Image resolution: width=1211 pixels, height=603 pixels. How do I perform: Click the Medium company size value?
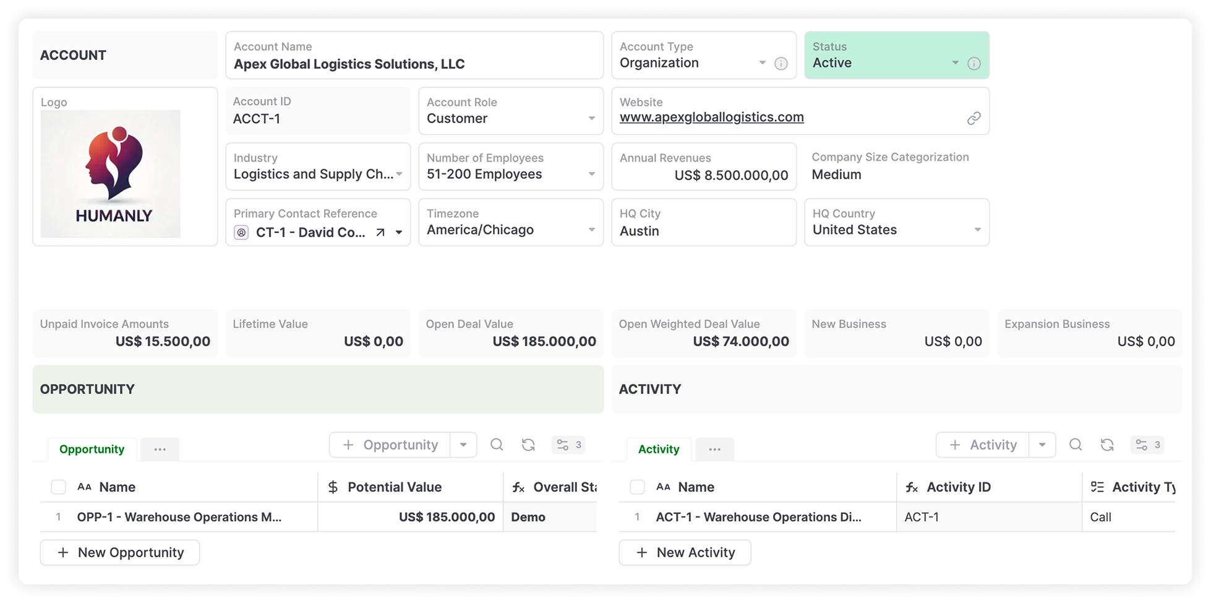click(836, 175)
